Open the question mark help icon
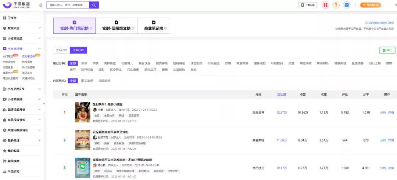The width and height of the screenshot is (397, 180). (336, 5)
